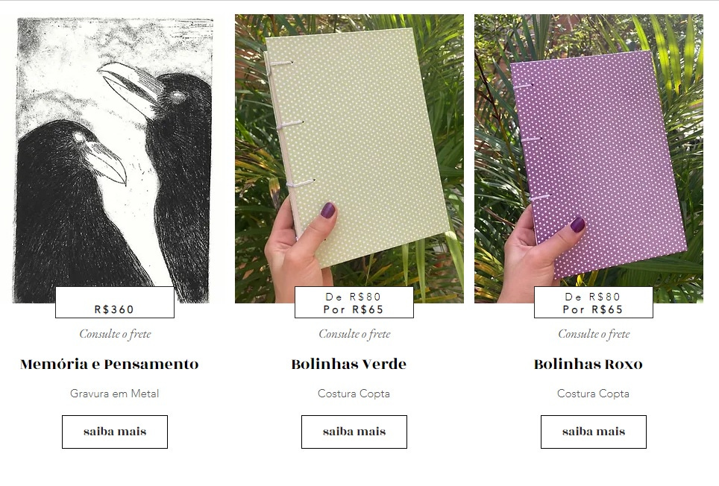This screenshot has width=719, height=486.
Task: Open Consulte o frete for Bolinhas Verde
Action: (354, 334)
